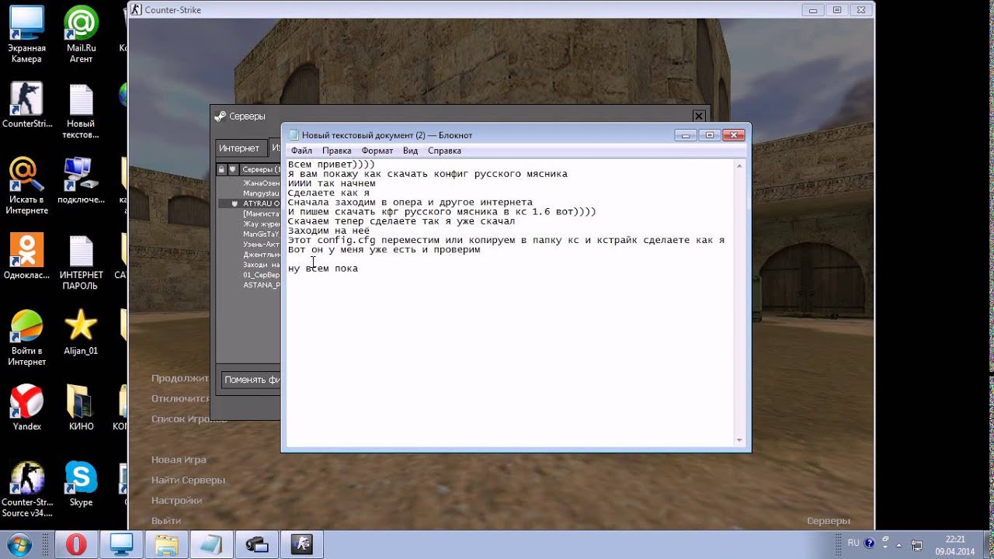
Task: Open Настройки in game menu
Action: (x=176, y=500)
